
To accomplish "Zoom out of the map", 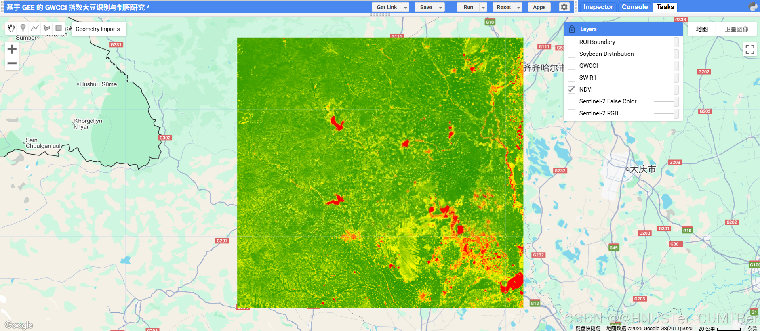I will [12, 63].
